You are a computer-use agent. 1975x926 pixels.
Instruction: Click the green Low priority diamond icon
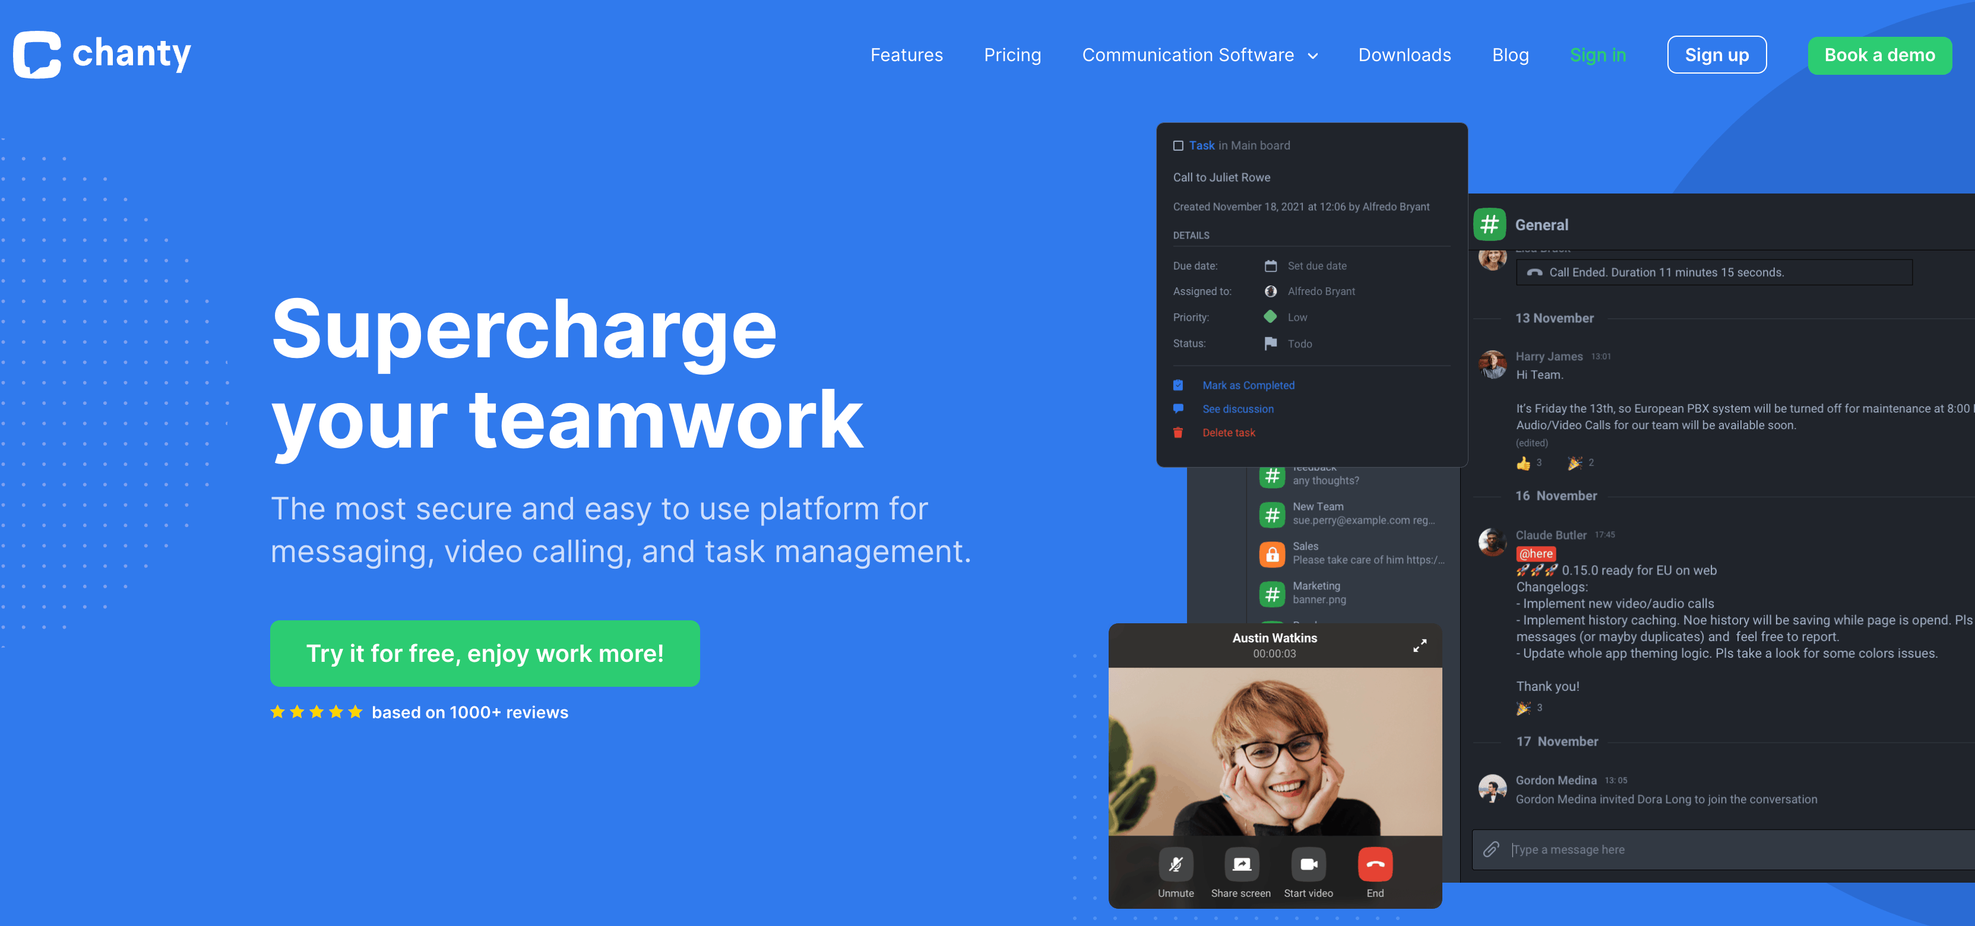click(1270, 316)
